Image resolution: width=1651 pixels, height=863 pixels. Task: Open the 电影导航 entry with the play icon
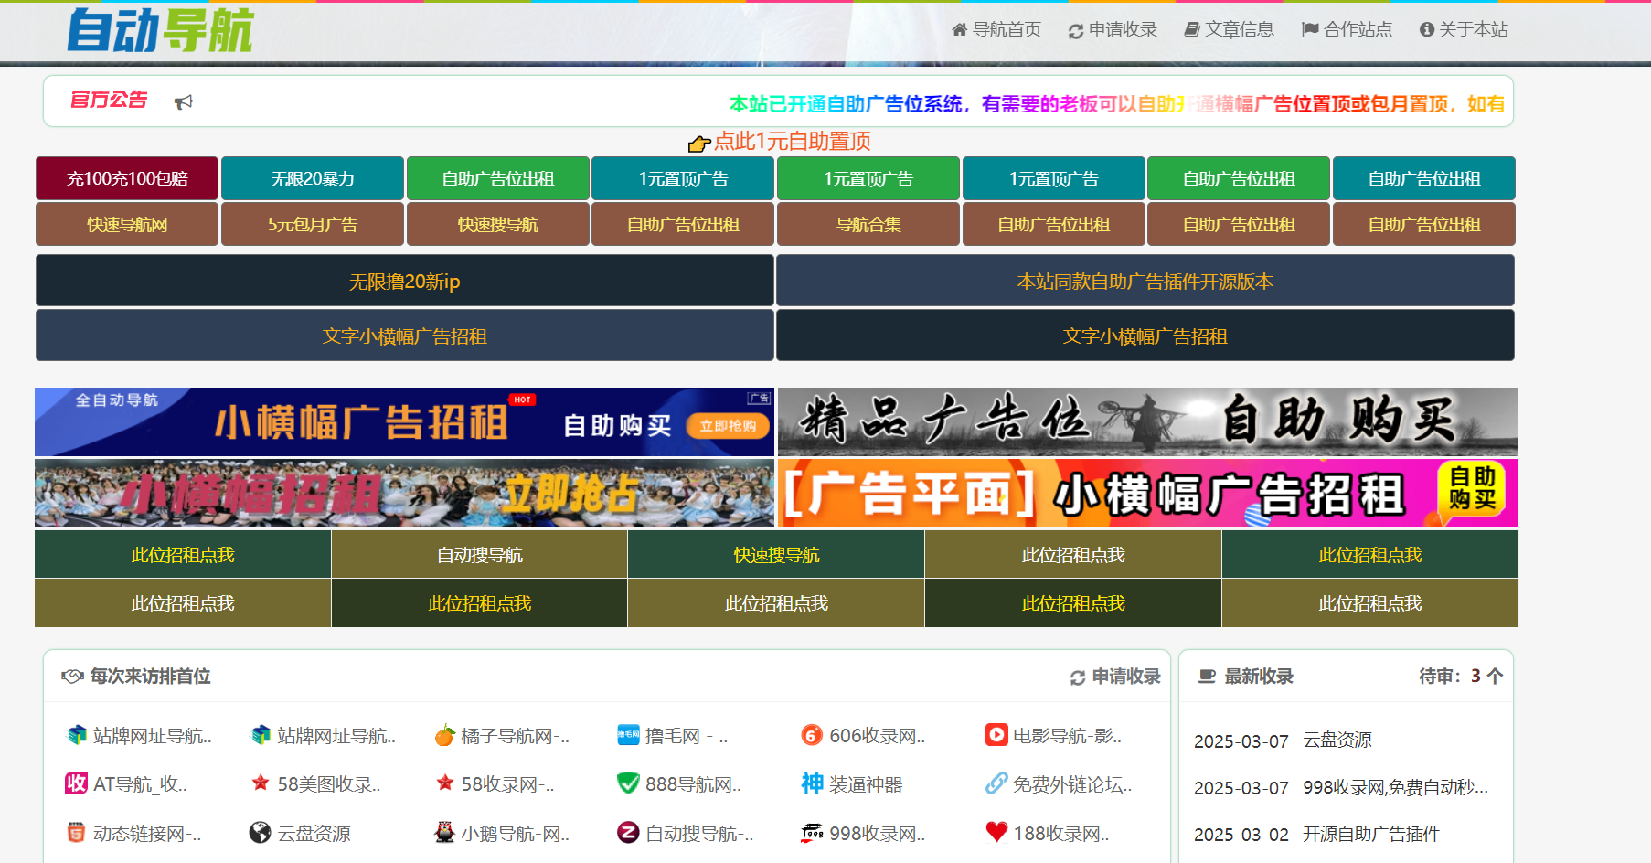1053,735
